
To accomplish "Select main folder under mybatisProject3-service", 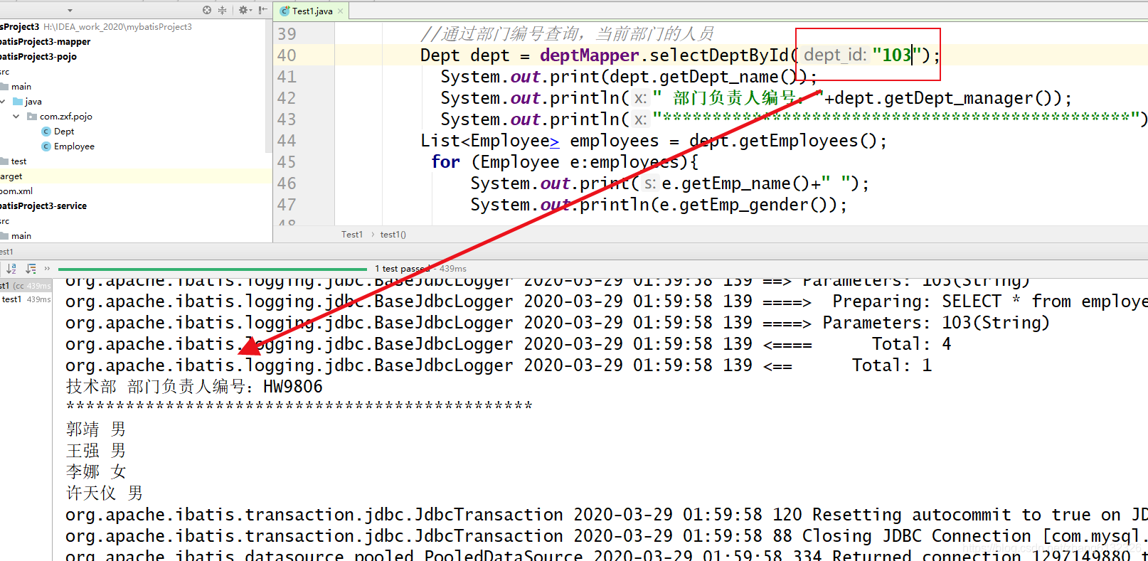I will click(21, 236).
